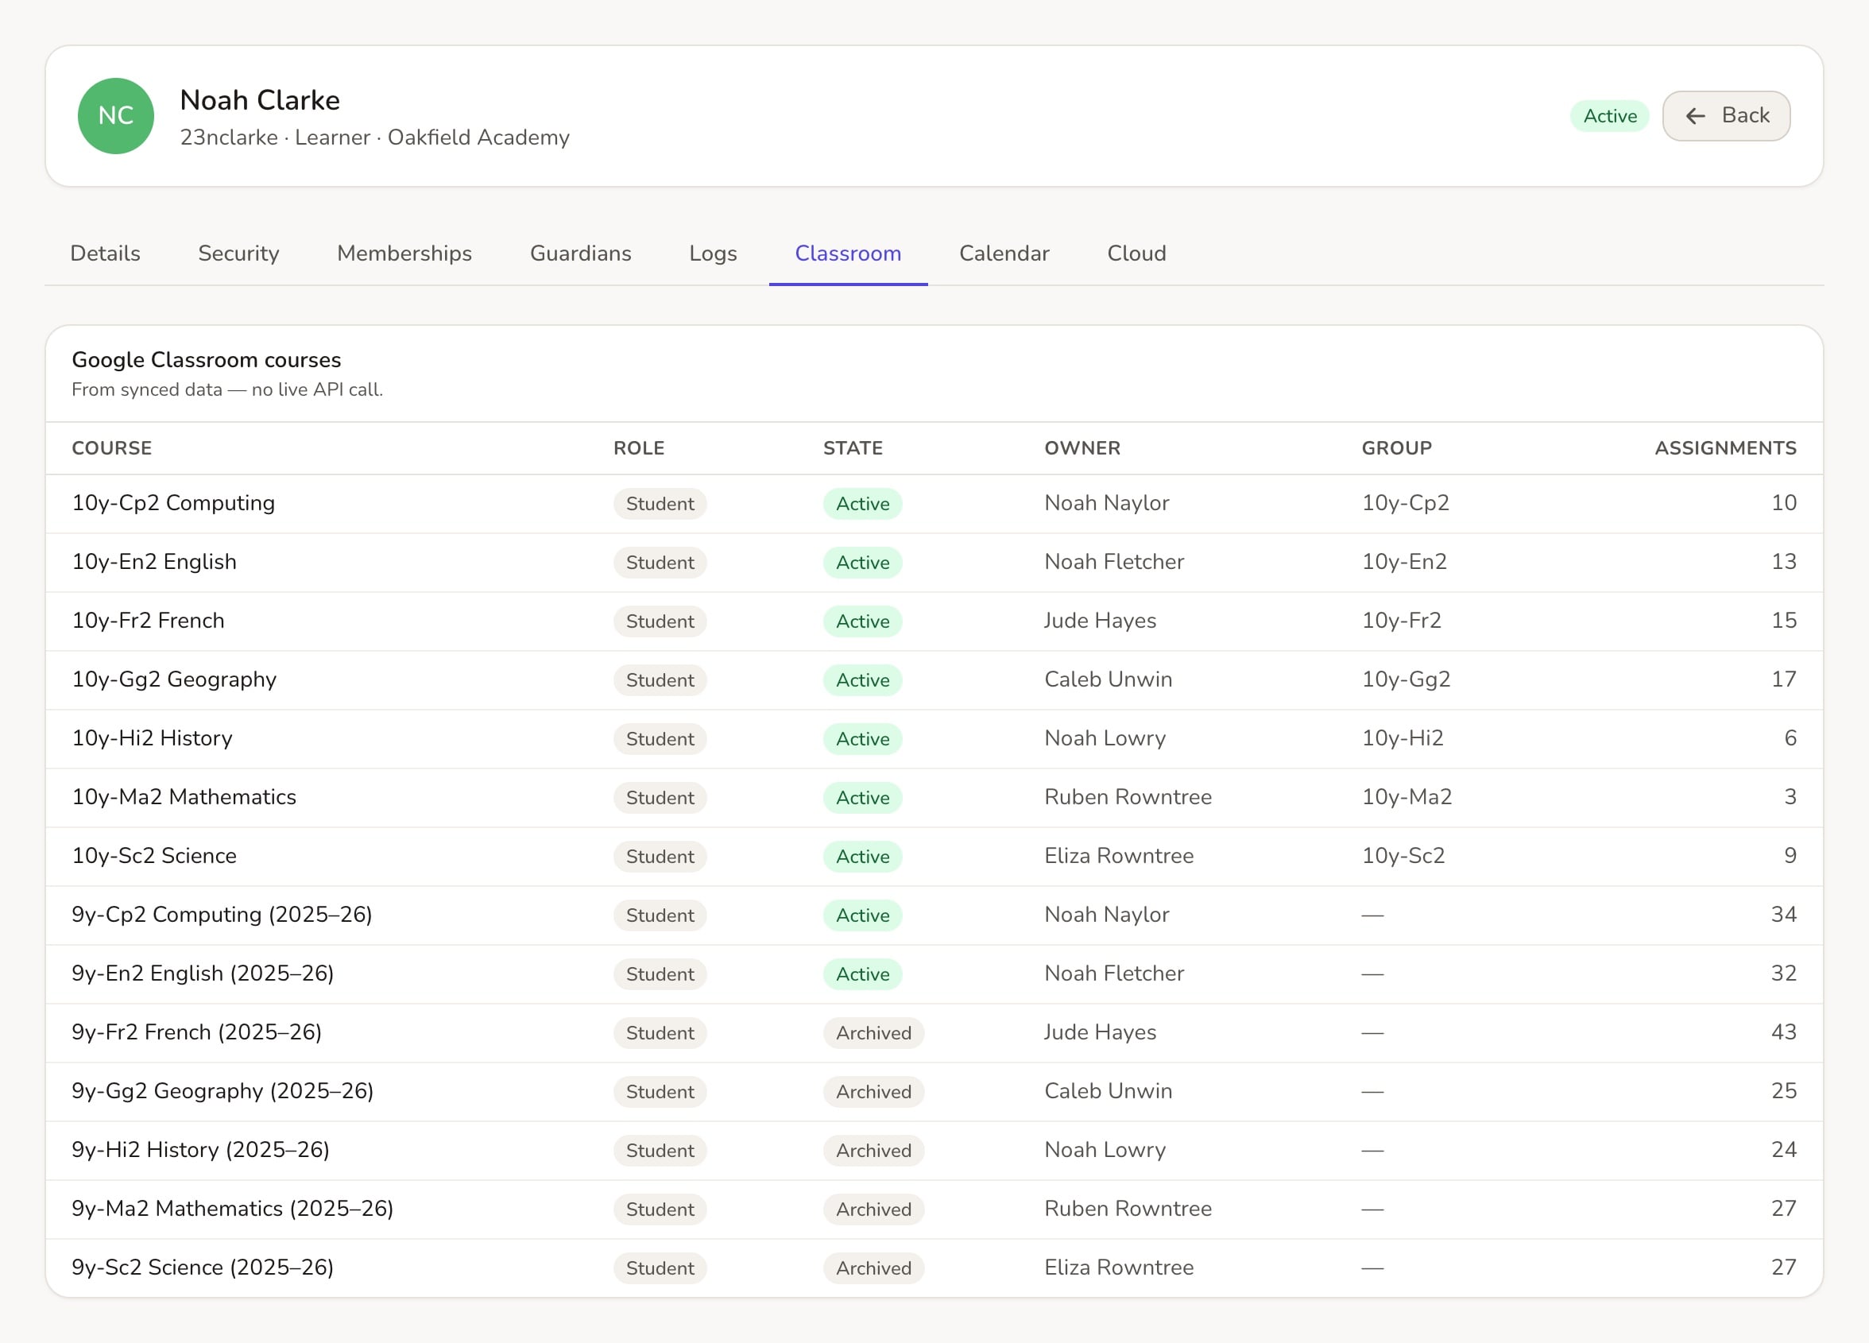Image resolution: width=1869 pixels, height=1343 pixels.
Task: Click the 10y-Fr2 French course name
Action: point(149,621)
